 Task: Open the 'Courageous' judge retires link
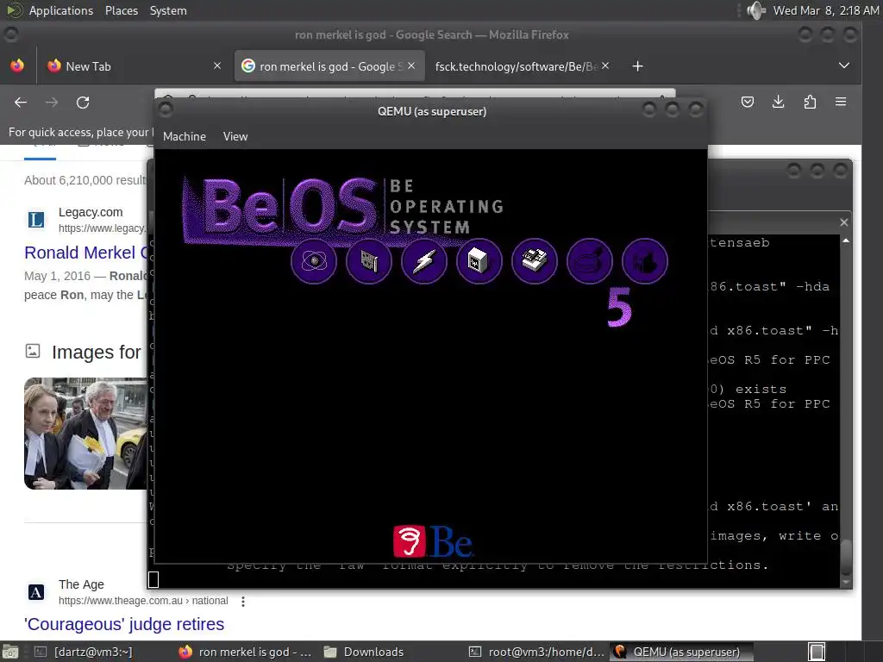pos(124,624)
